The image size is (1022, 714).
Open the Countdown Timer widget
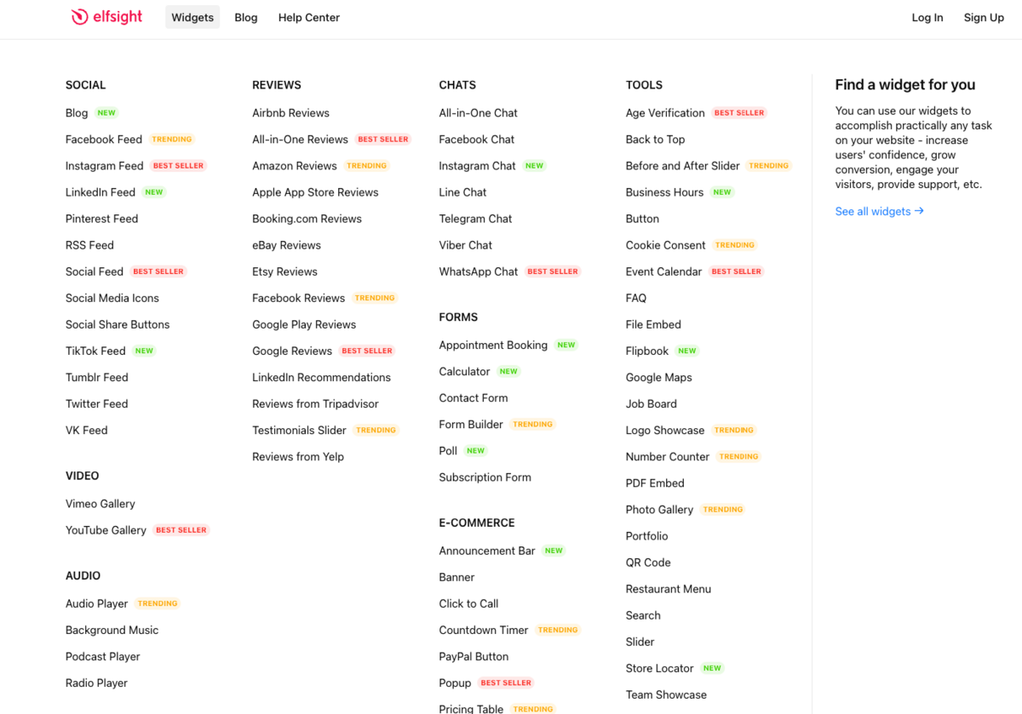(484, 630)
